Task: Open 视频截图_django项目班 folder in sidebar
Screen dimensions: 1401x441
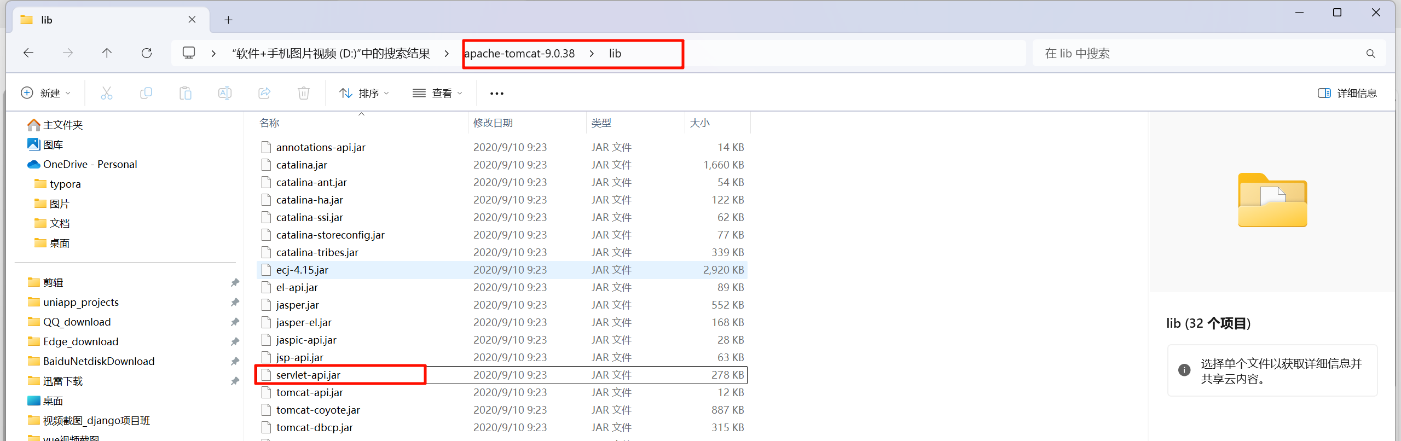Action: point(89,421)
